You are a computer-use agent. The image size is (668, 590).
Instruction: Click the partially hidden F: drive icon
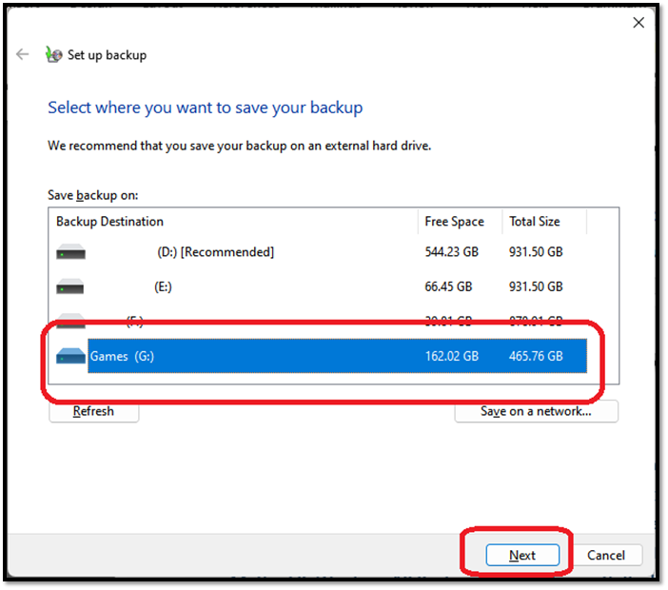click(70, 320)
